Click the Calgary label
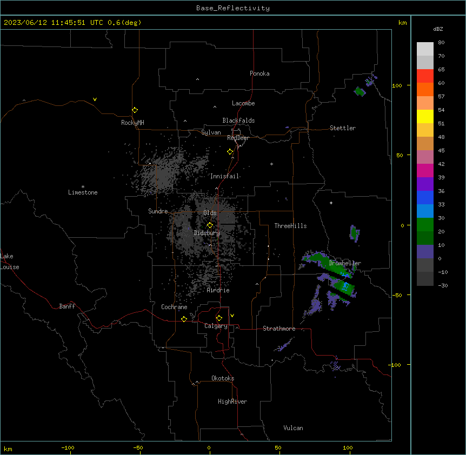Screen dimensions: 466x455 click(216, 326)
